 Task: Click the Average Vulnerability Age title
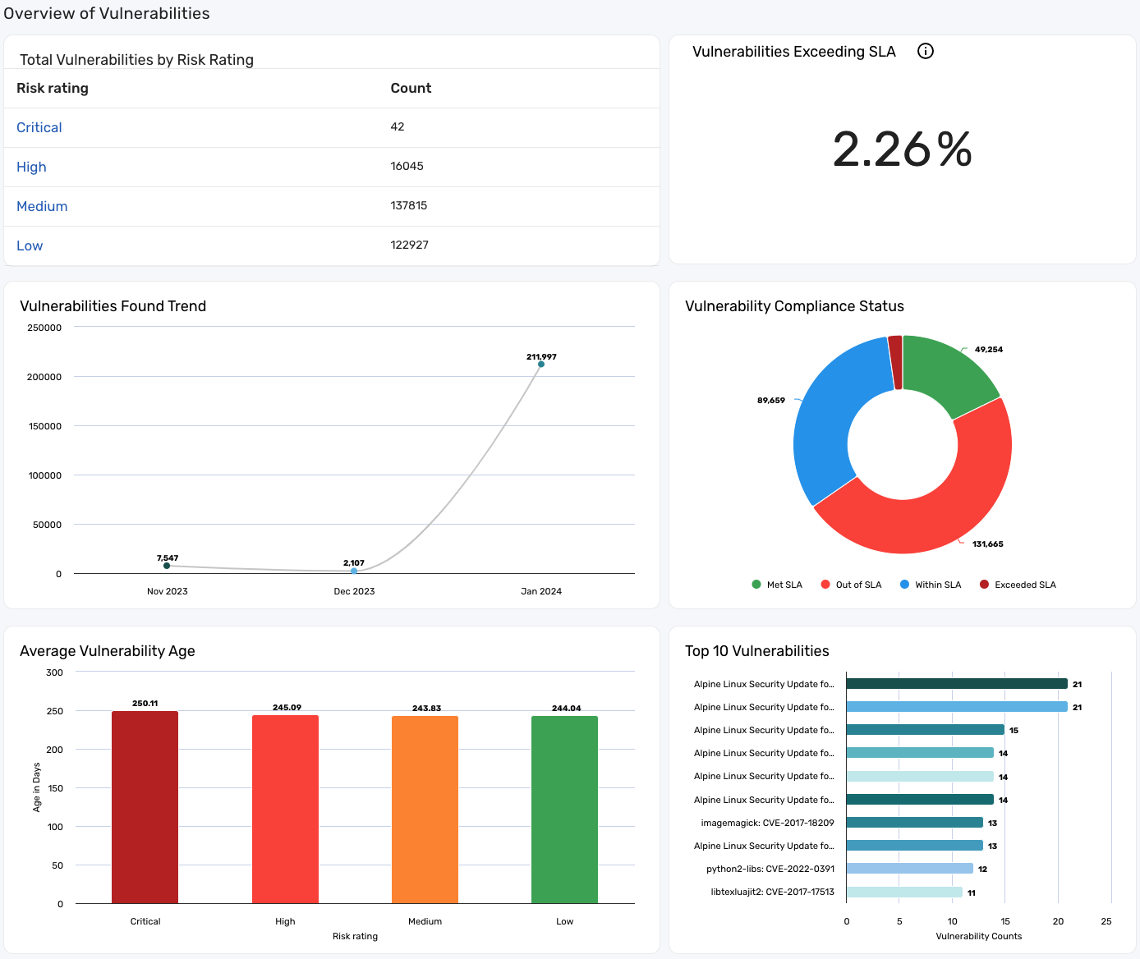(108, 651)
